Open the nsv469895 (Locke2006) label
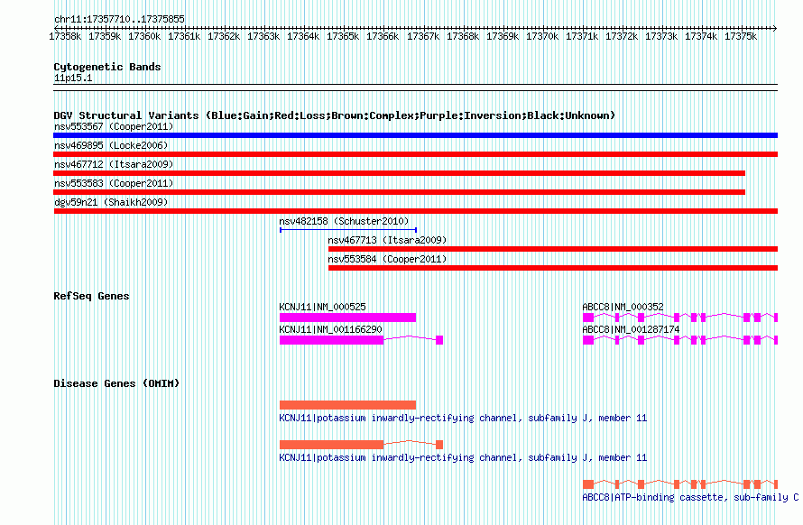The image size is (803, 525). pos(111,145)
